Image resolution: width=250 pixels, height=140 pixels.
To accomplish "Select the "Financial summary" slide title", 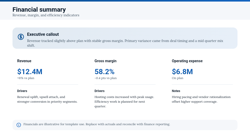I will point(39,10).
